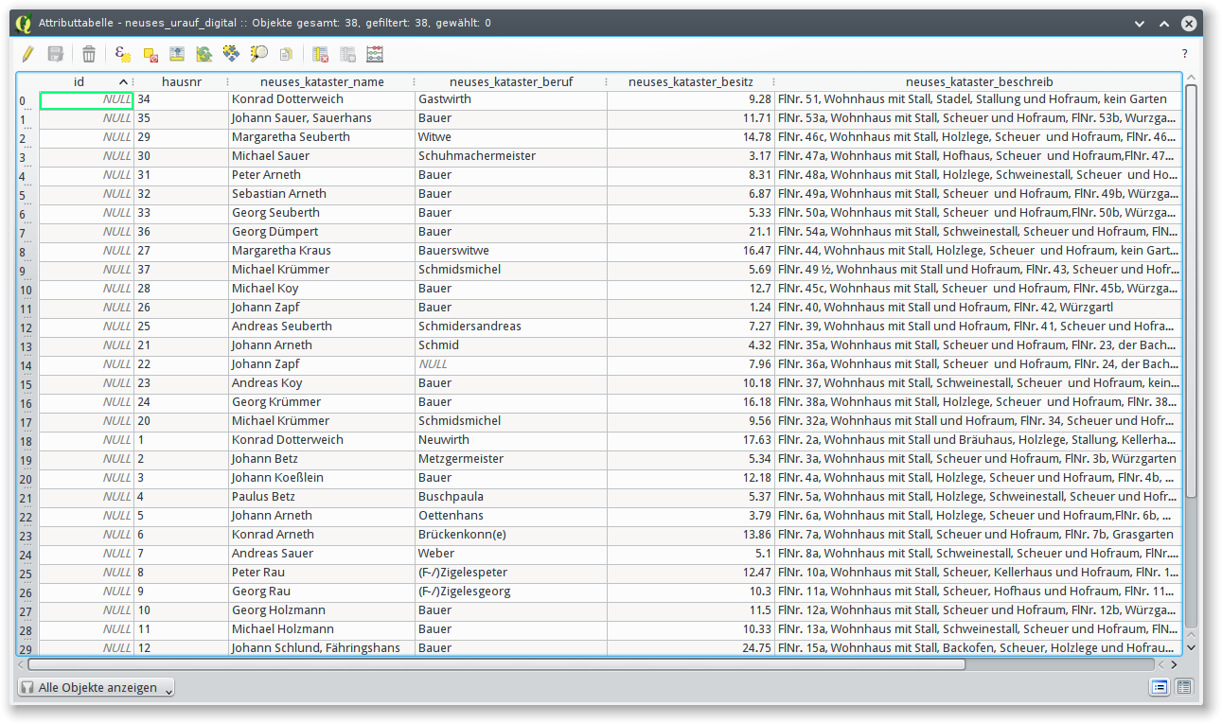Sort by the id column header
The height and width of the screenshot is (724, 1222).
pyautogui.click(x=80, y=82)
